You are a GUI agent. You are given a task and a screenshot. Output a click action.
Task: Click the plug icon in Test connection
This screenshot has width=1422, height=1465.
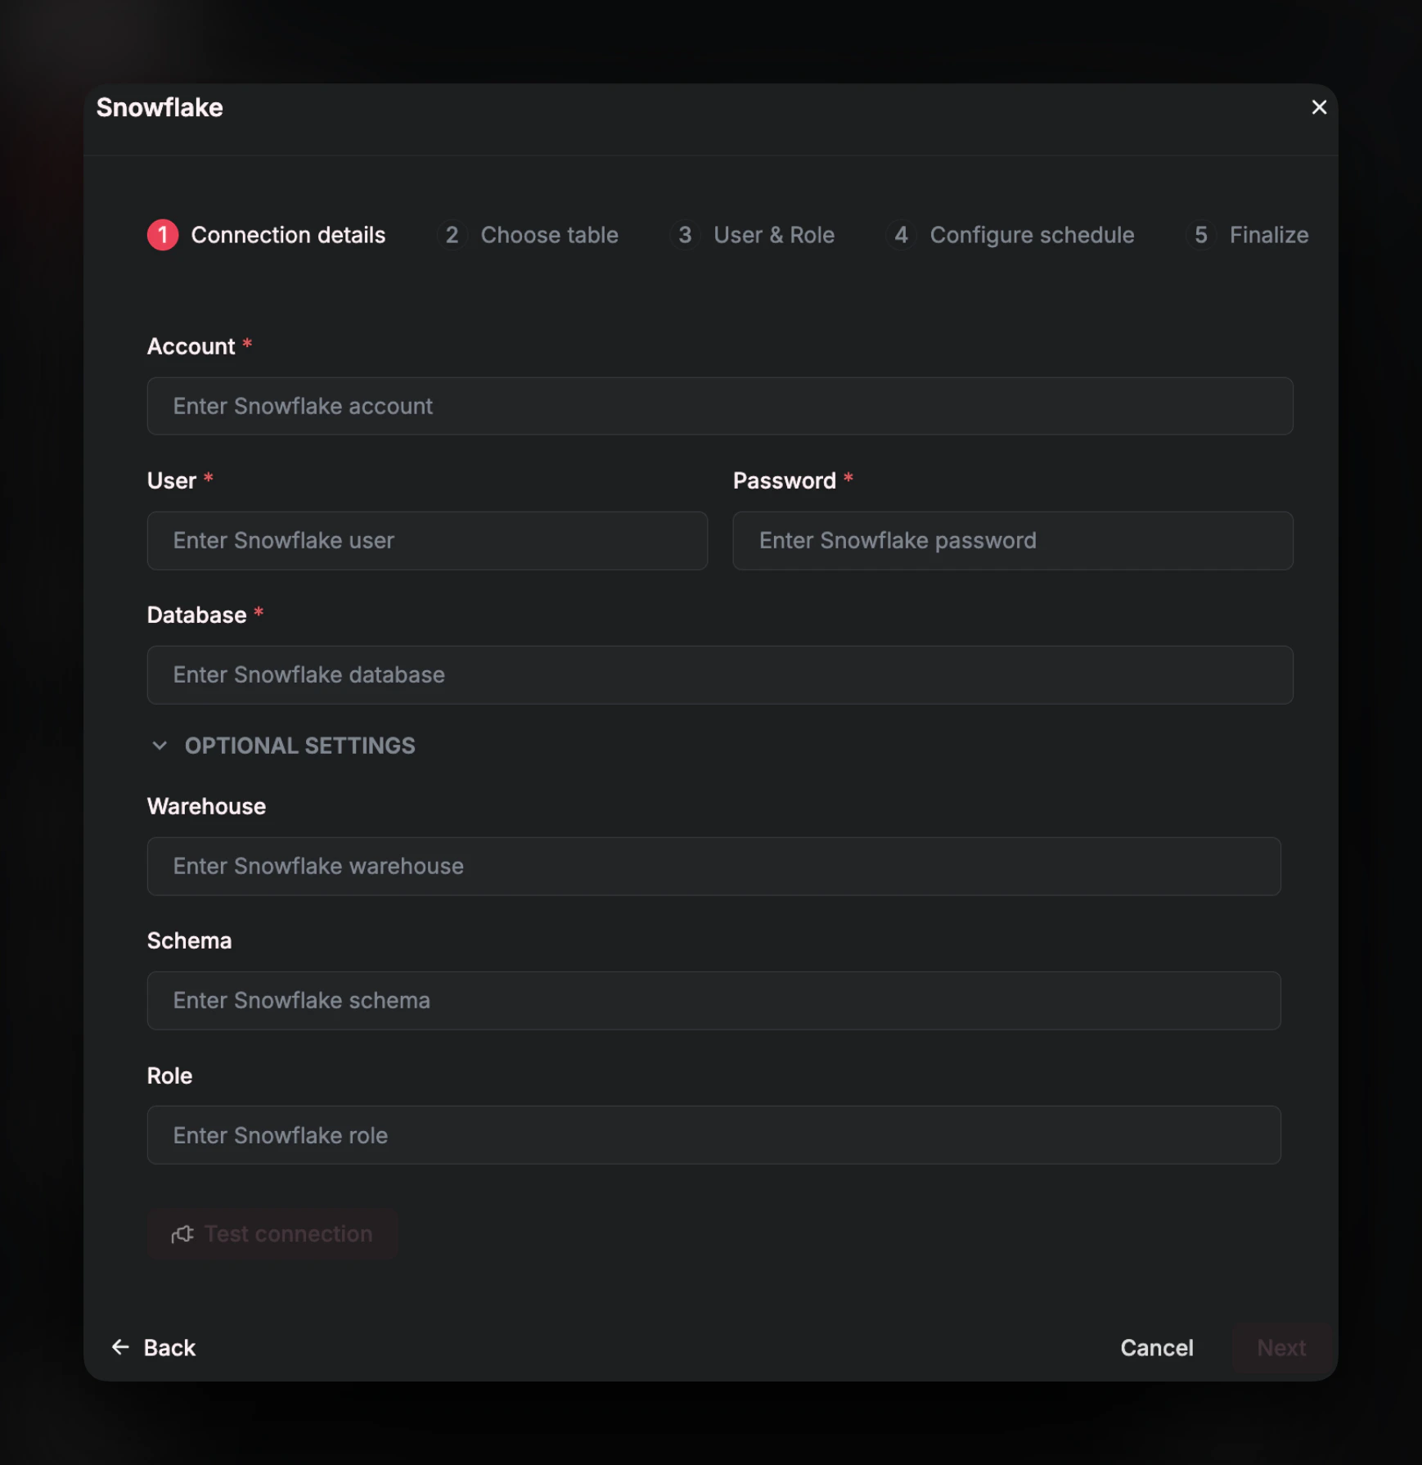click(182, 1234)
